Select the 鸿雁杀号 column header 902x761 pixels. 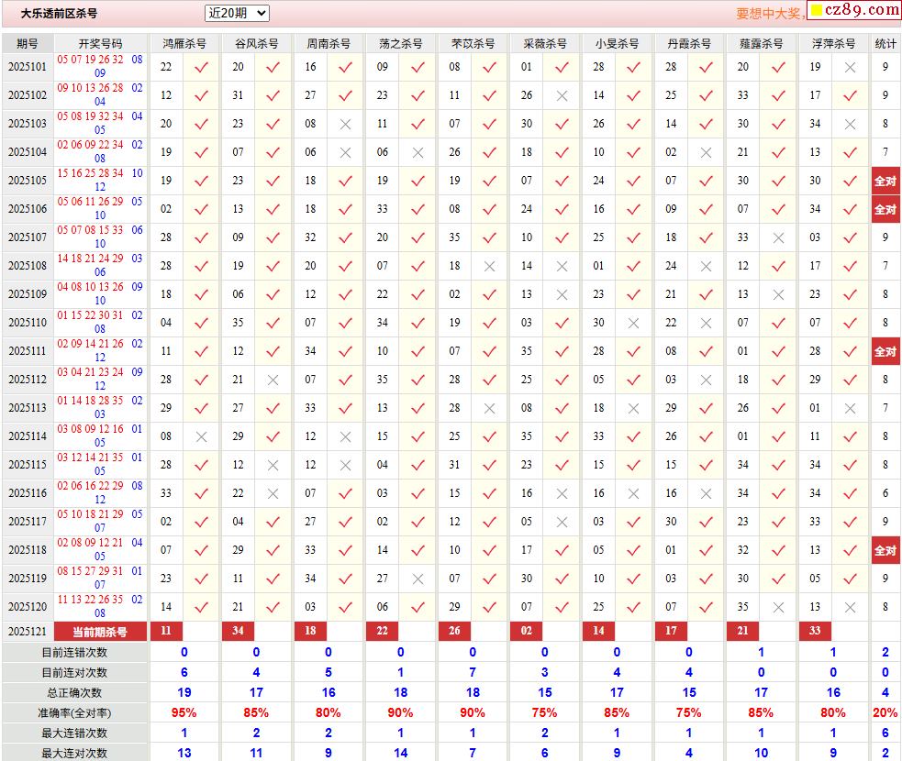[x=184, y=43]
